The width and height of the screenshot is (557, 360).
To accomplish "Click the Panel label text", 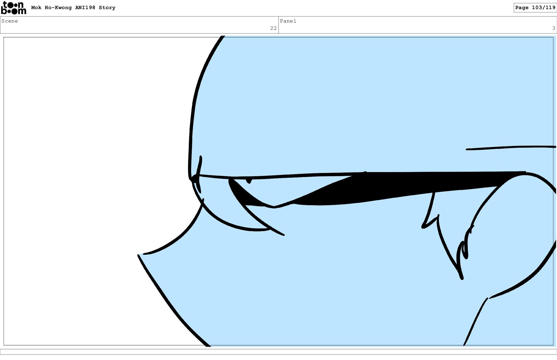I will pyautogui.click(x=288, y=21).
